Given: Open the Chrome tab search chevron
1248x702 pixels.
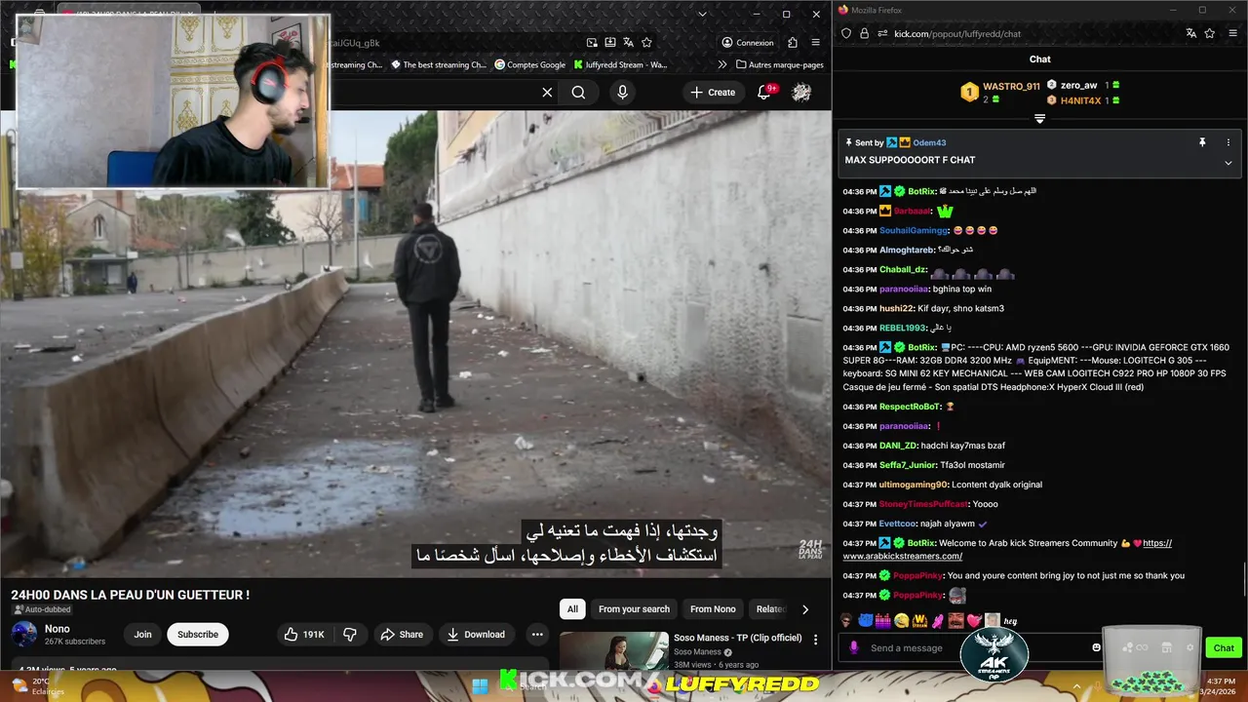Looking at the screenshot, I should pyautogui.click(x=702, y=15).
